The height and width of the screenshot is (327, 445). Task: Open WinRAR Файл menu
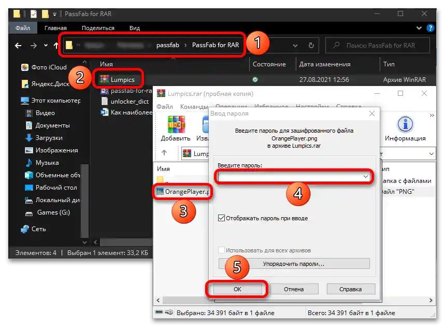click(x=165, y=107)
